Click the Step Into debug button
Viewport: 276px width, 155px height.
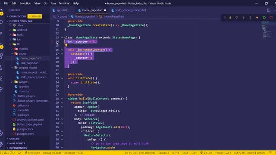[x=243, y=18]
